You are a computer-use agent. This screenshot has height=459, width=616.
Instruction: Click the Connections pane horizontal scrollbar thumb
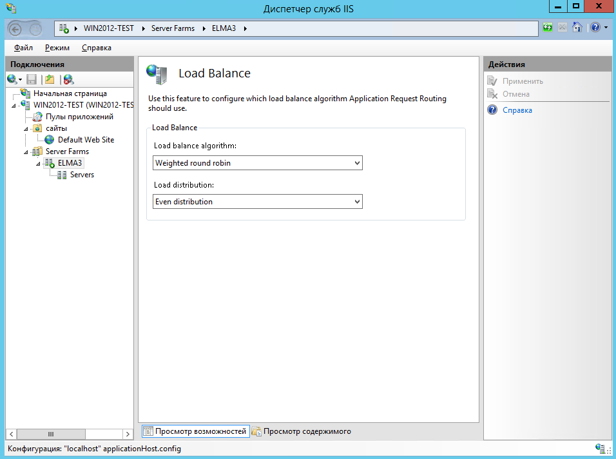pos(50,434)
